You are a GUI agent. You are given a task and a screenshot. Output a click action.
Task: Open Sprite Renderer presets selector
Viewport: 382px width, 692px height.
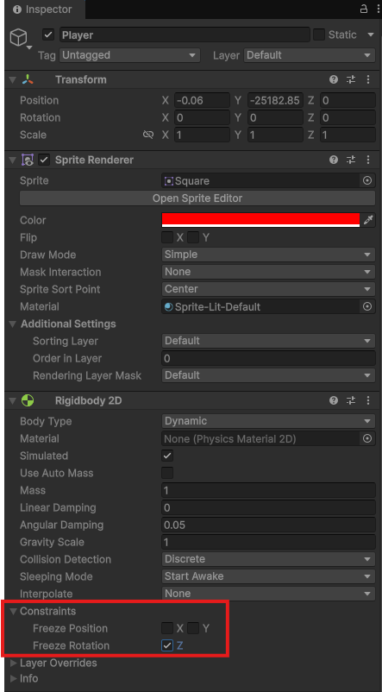[351, 160]
